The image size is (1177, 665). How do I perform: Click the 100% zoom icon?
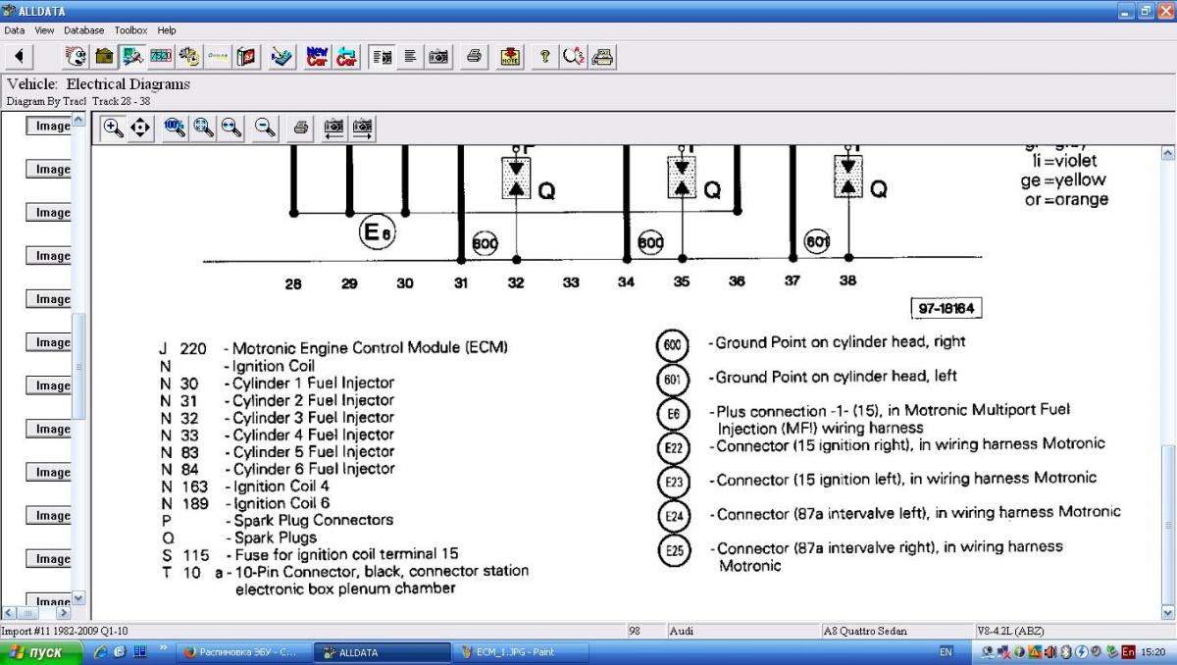pyautogui.click(x=176, y=128)
